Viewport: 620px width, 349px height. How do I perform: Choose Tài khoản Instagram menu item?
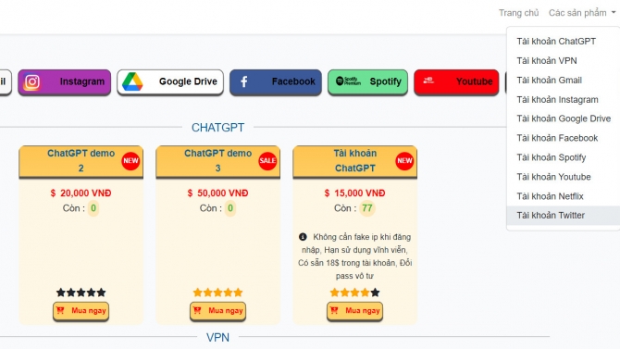coord(563,99)
